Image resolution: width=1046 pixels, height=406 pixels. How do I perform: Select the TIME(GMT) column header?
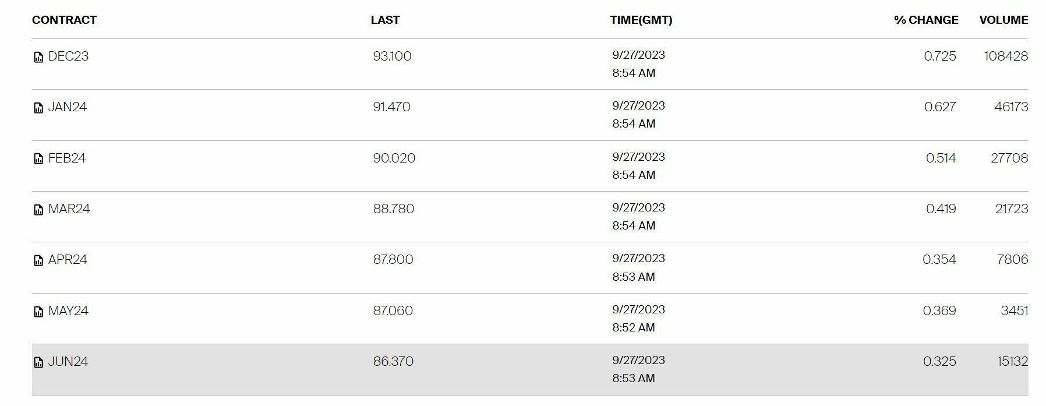pyautogui.click(x=641, y=20)
